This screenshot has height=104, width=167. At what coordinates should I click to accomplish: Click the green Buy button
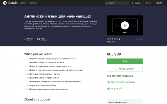[125, 61]
